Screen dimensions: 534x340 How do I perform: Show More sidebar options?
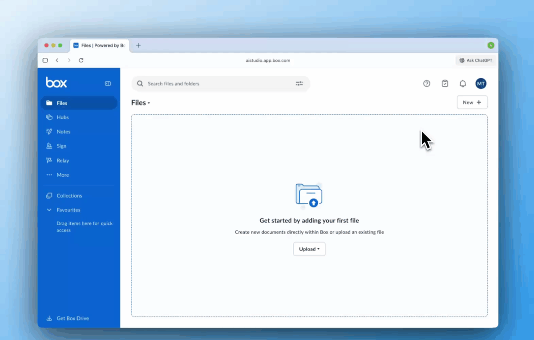(x=62, y=175)
